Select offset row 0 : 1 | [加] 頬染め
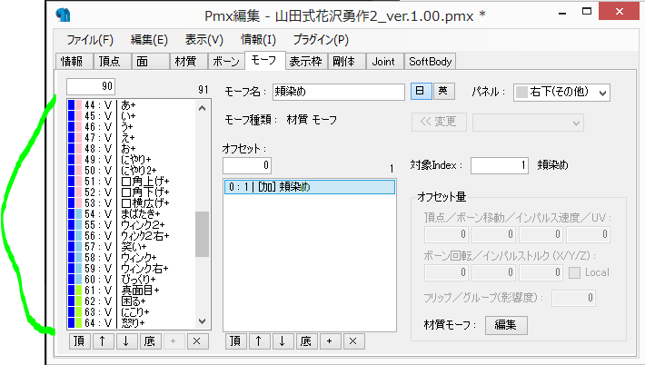Screen dimensions: 645x365 click(x=310, y=187)
